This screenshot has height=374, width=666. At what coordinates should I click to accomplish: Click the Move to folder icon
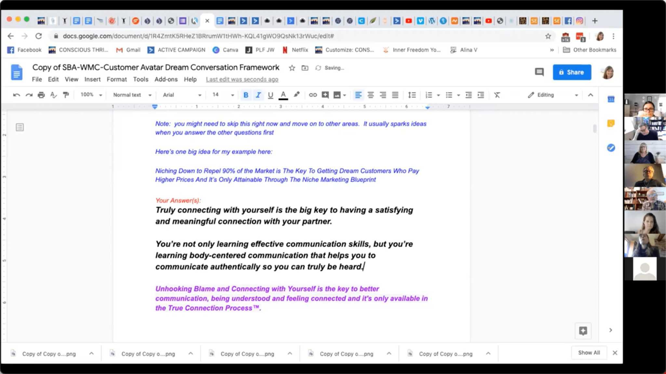coord(305,68)
